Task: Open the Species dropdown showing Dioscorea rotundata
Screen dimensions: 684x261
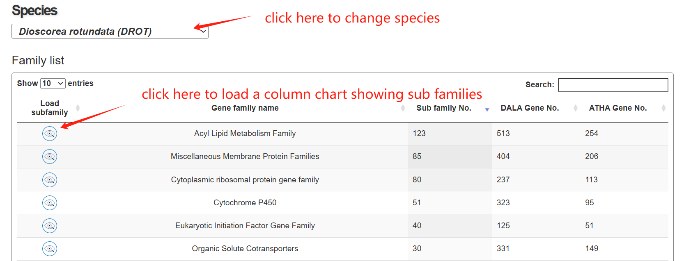Action: click(x=110, y=32)
